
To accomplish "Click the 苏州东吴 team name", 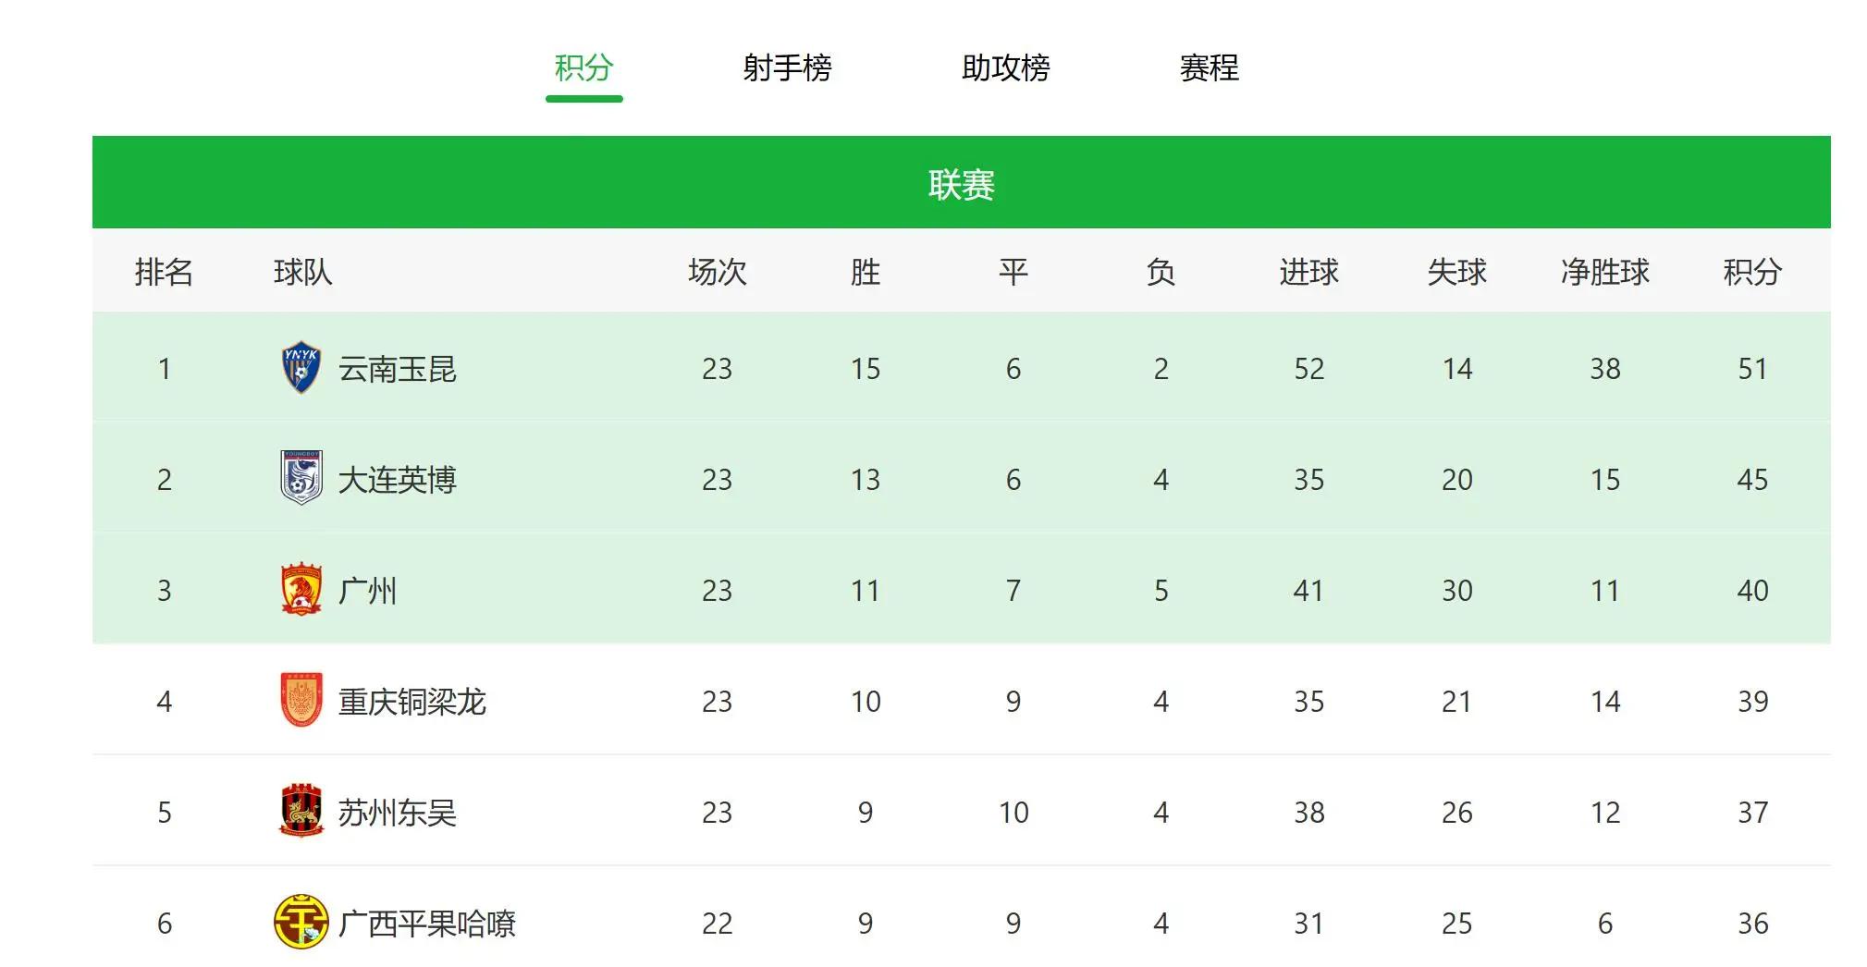I will (397, 813).
